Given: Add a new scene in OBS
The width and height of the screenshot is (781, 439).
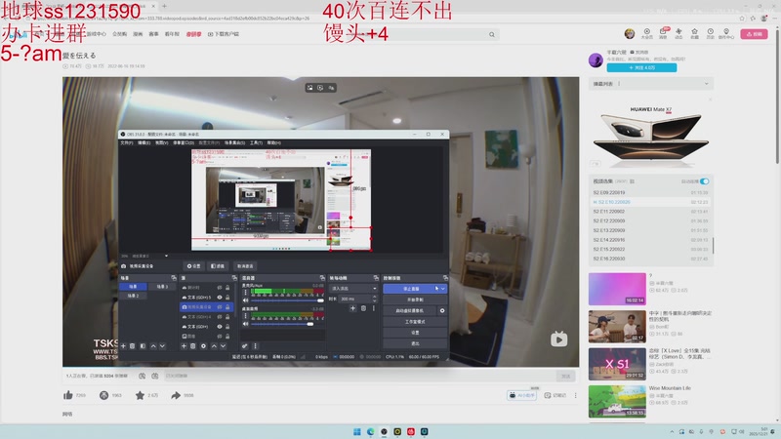Looking at the screenshot, I should coord(123,346).
